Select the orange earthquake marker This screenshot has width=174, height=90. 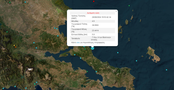pos(15,47)
